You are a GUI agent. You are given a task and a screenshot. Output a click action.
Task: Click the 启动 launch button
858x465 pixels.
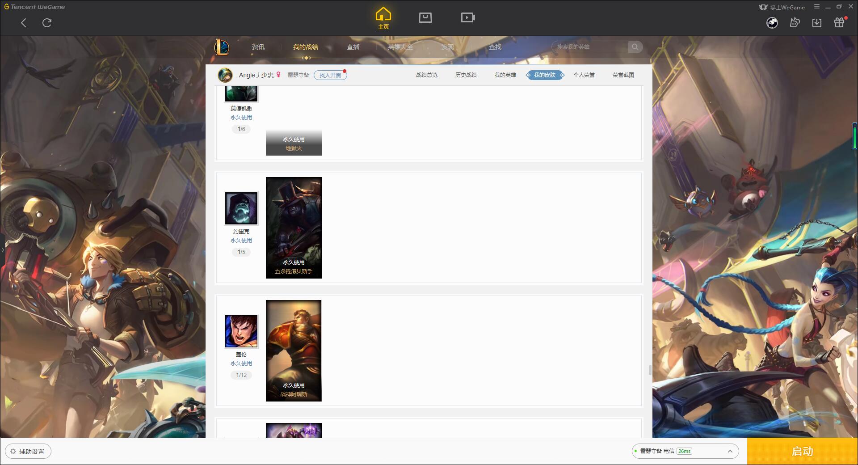(x=803, y=451)
